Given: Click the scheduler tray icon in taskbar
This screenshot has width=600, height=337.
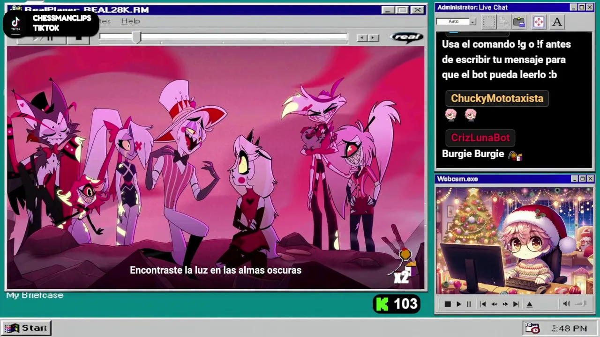Looking at the screenshot, I should 532,328.
